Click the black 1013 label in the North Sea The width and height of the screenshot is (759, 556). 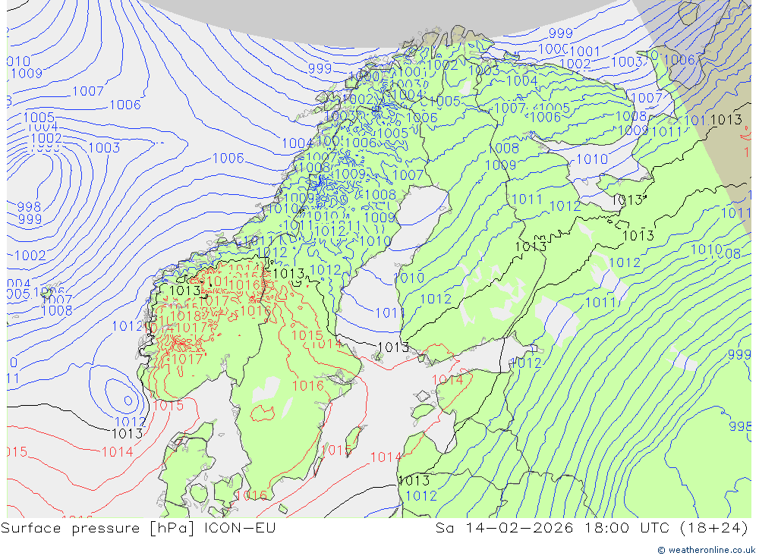pos(128,434)
